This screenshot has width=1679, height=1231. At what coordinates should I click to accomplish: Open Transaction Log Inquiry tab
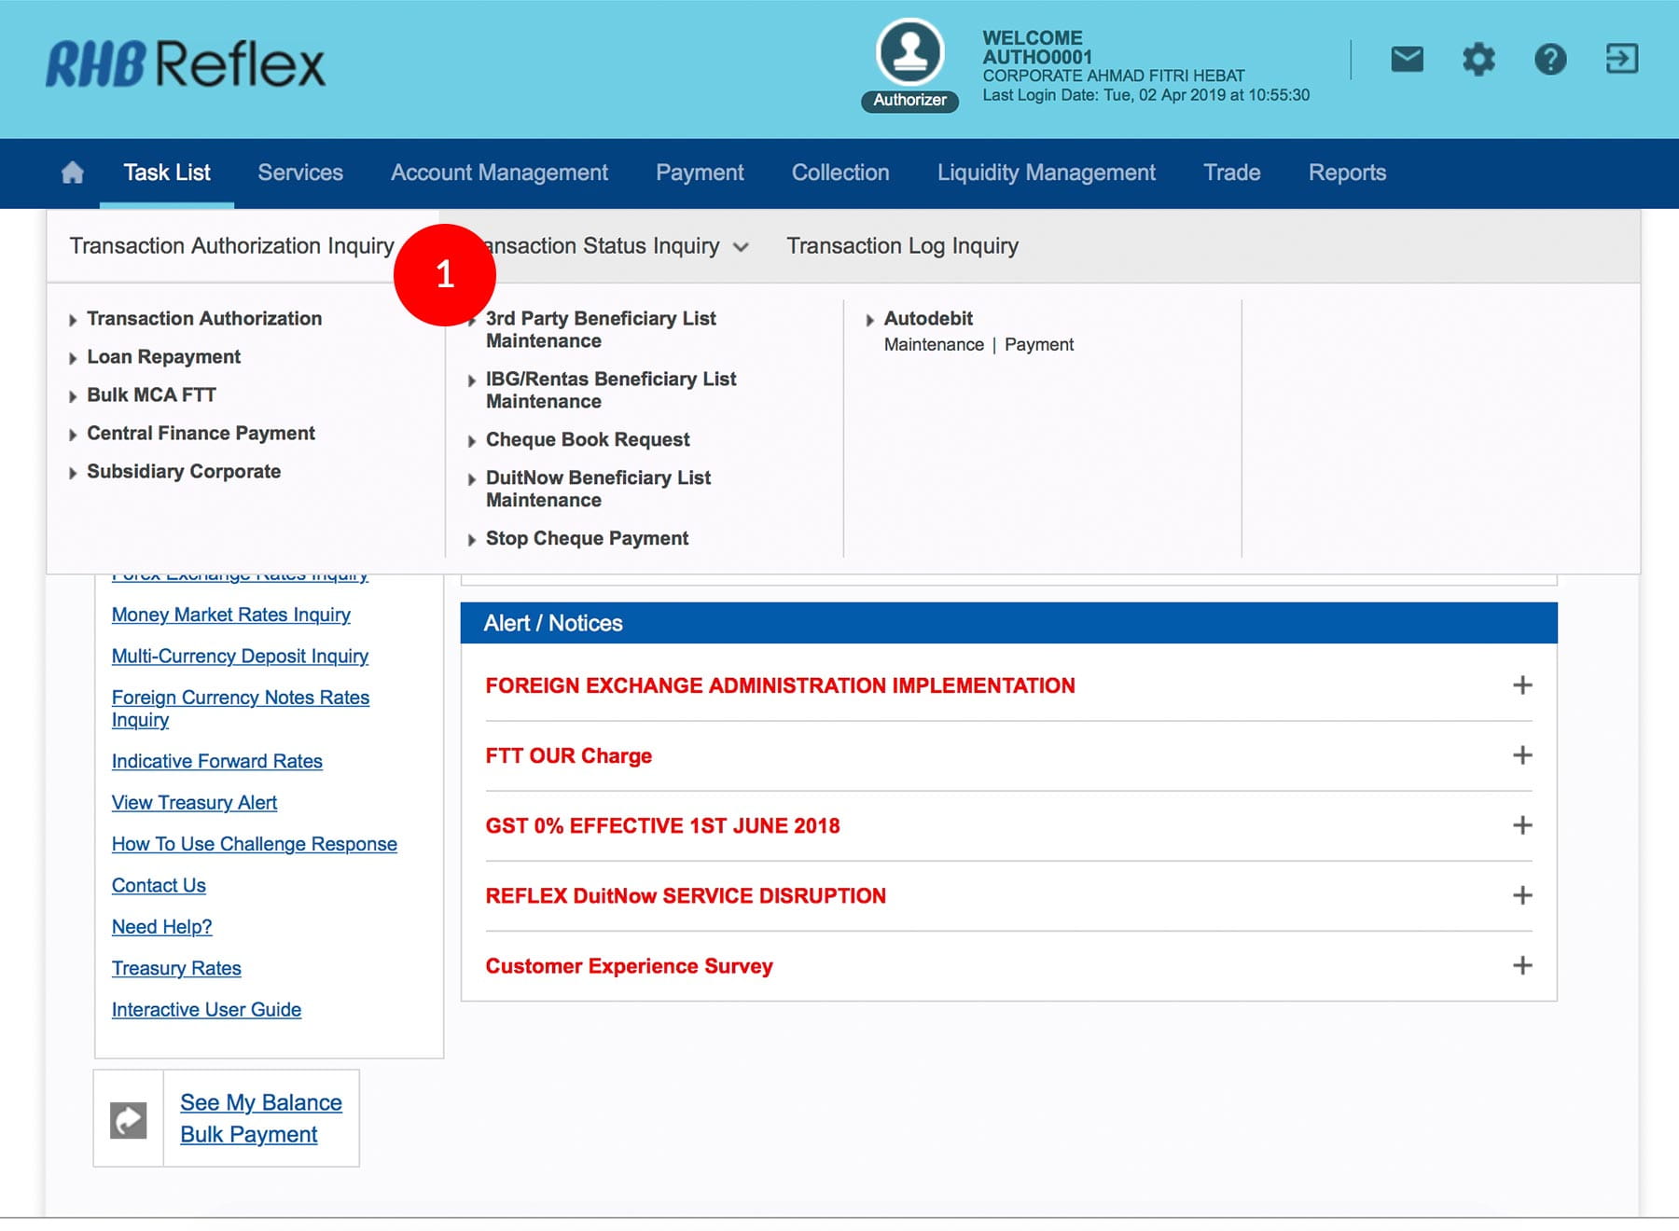tap(902, 246)
